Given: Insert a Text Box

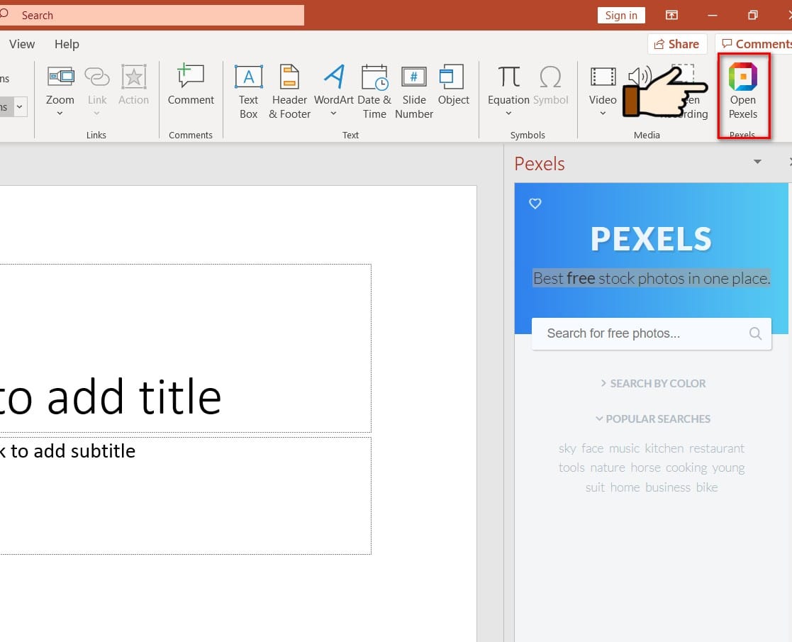Looking at the screenshot, I should tap(248, 92).
